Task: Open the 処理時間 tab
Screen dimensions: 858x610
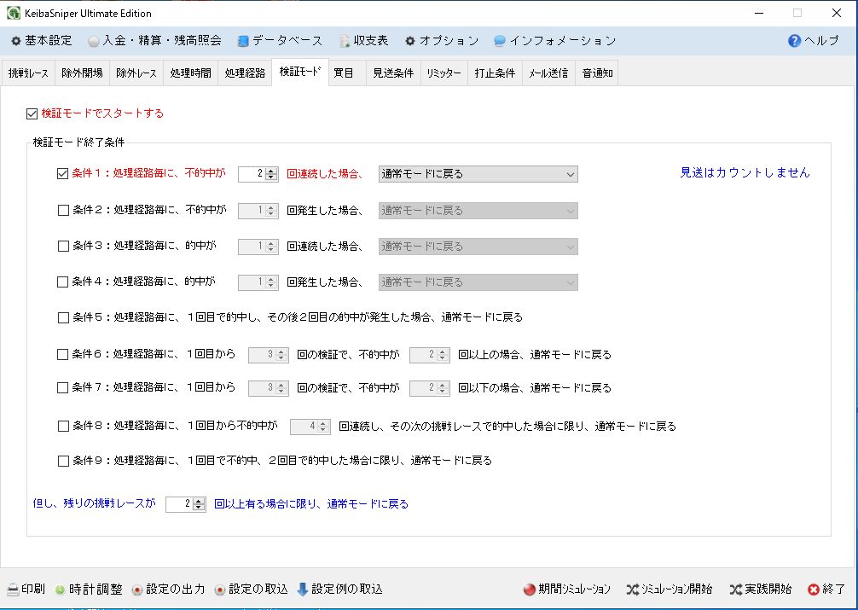Action: pyautogui.click(x=190, y=73)
